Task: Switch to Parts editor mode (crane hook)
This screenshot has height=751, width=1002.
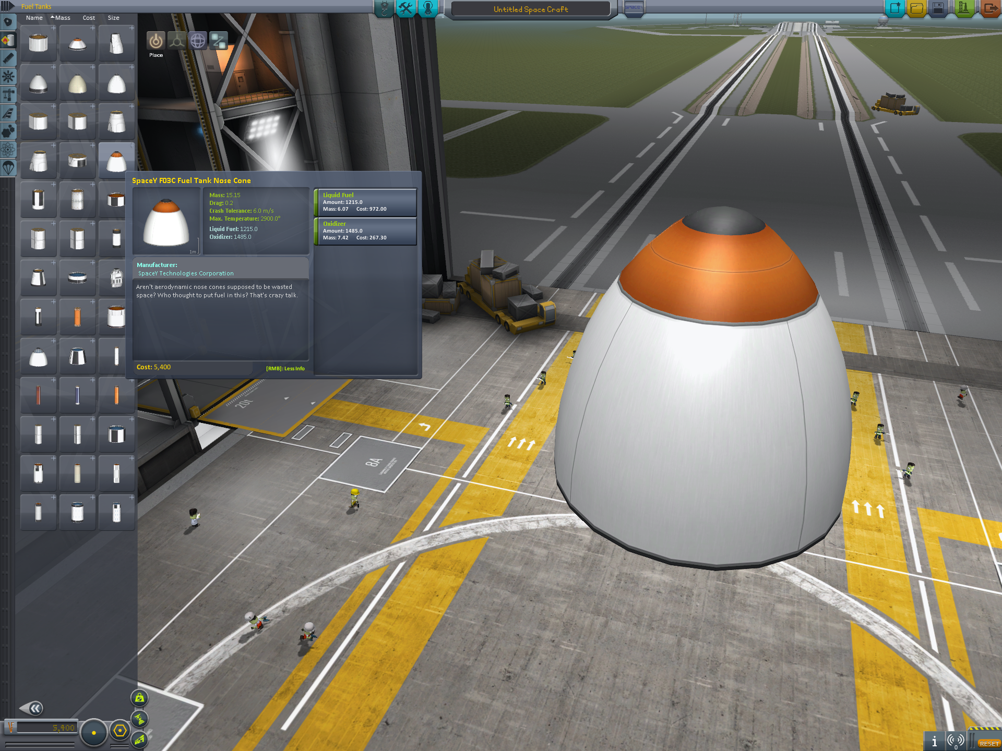Action: pos(384,8)
